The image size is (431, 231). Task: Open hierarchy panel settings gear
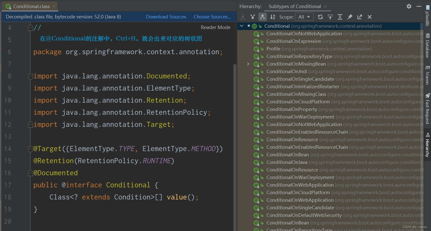coord(409,6)
